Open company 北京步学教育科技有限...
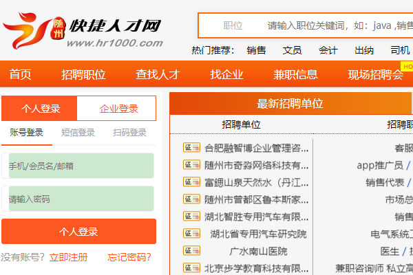Viewport: 413px width, 275px height. (256, 268)
